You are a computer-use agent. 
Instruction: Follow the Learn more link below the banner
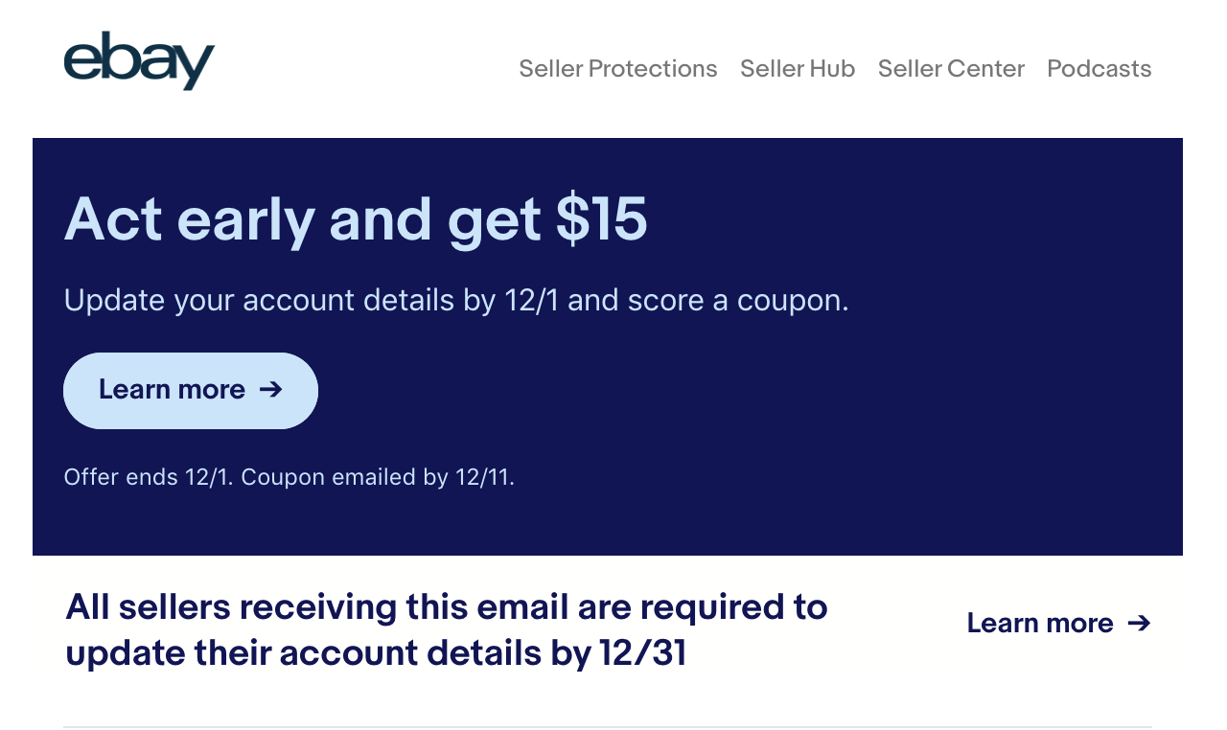coord(1058,624)
